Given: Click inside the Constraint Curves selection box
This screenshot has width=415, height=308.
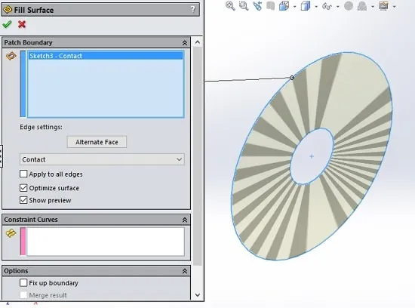Looking at the screenshot, I should click(106, 242).
